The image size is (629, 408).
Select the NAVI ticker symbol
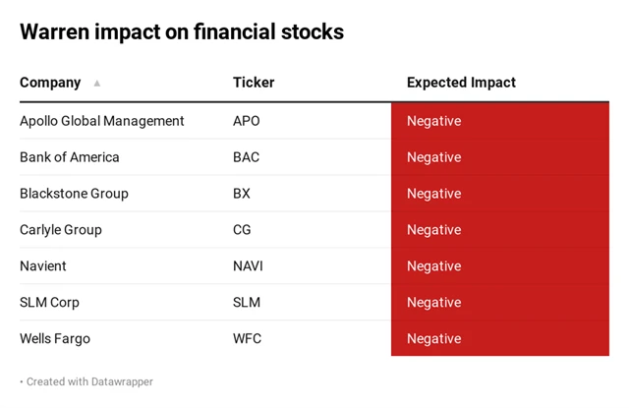coord(248,266)
